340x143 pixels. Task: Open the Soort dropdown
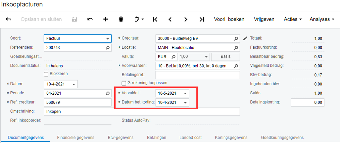click(x=108, y=38)
